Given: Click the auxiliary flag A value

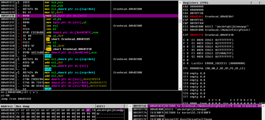Looking at the screenshot, I should coord(188,47).
